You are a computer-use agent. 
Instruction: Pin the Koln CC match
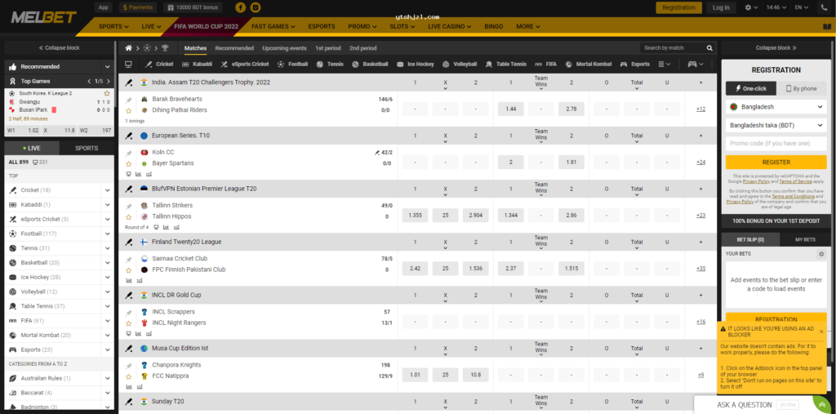[128, 153]
